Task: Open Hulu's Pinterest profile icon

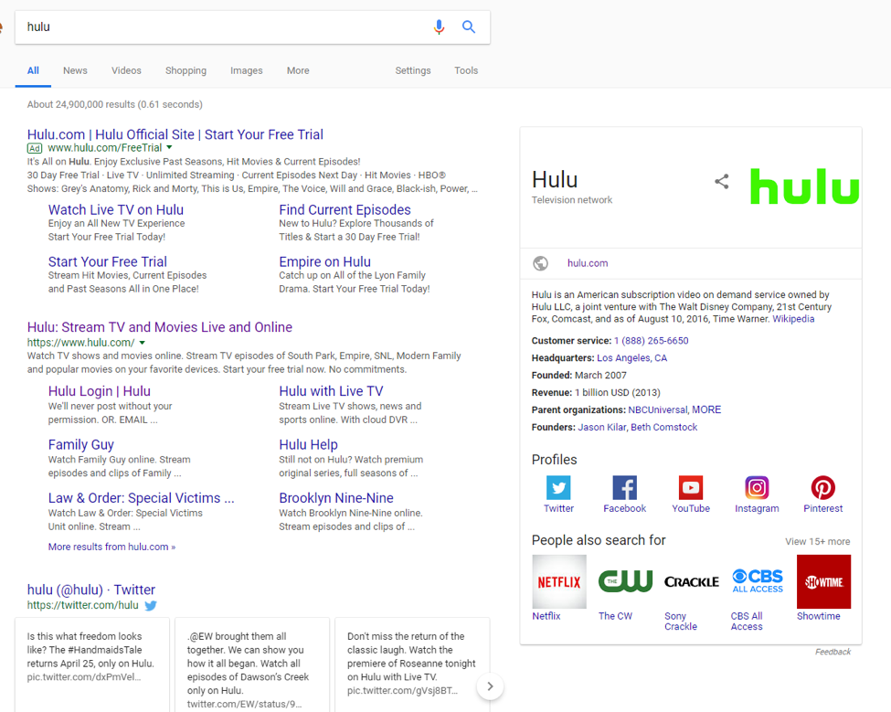Action: tap(822, 487)
